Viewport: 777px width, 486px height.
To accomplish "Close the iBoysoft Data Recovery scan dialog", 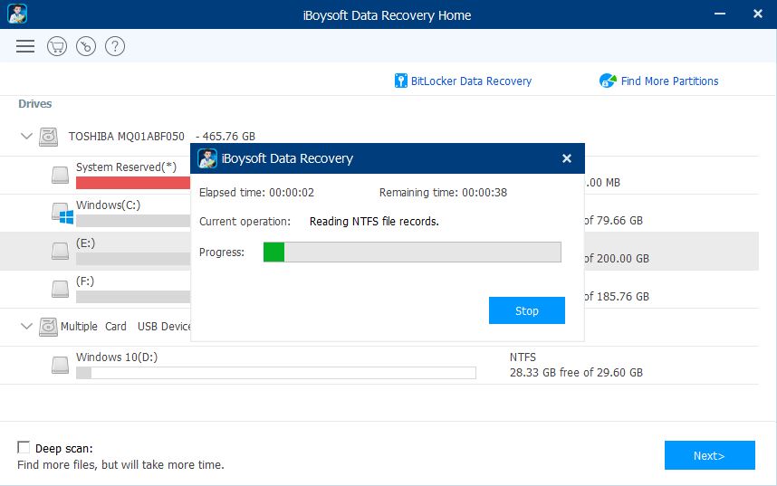I will click(x=567, y=158).
